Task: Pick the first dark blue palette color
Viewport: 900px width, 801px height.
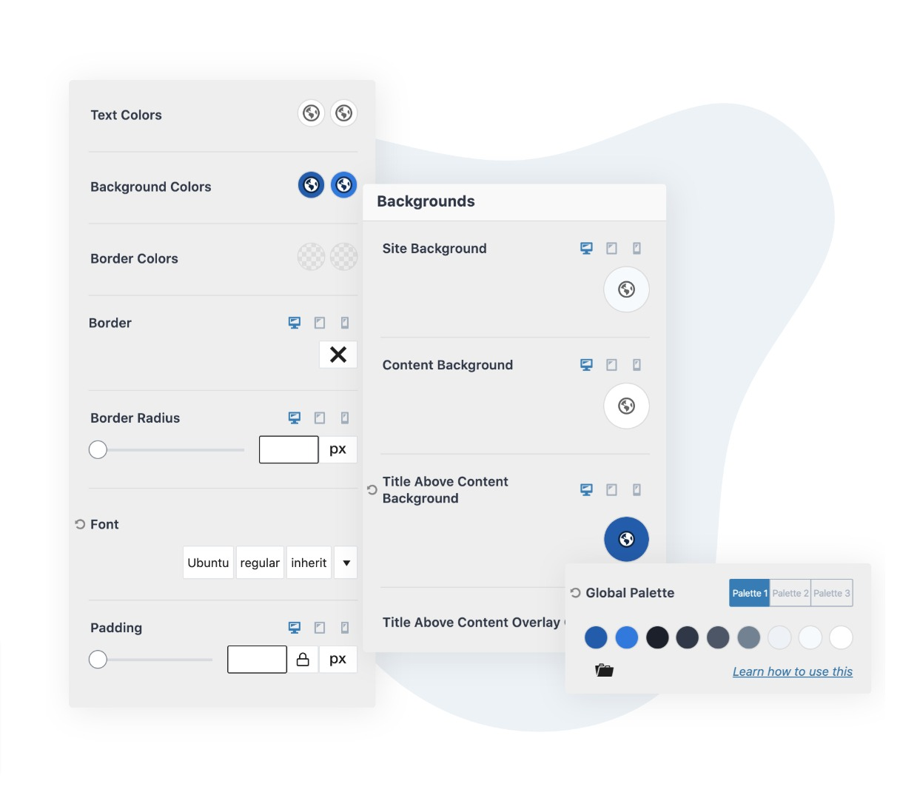Action: tap(596, 637)
